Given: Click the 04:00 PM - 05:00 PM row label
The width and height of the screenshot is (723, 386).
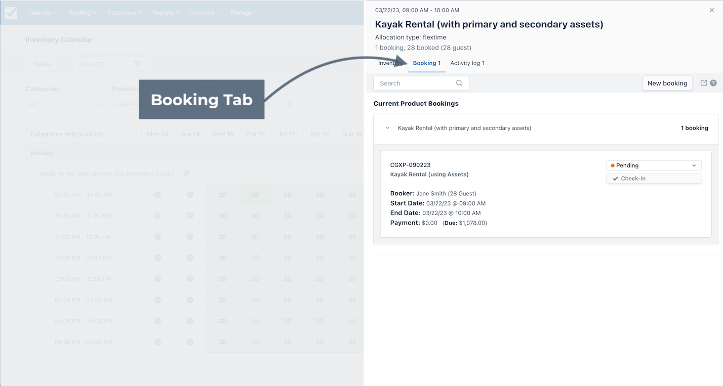Looking at the screenshot, I should point(83,342).
